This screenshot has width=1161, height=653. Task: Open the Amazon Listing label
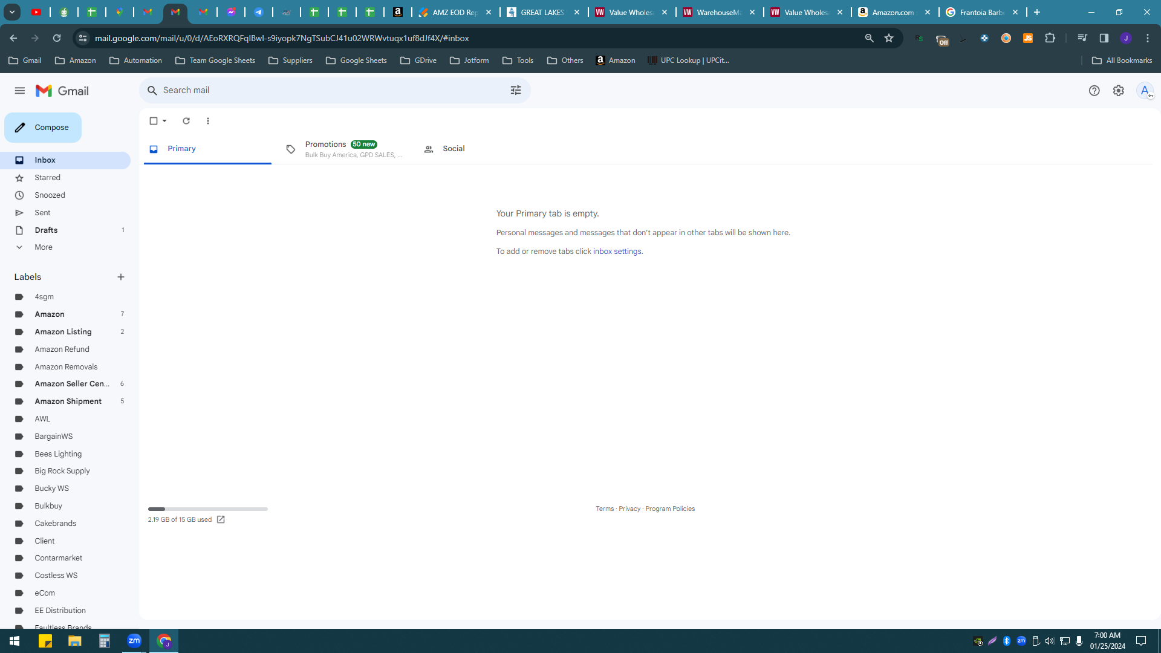[65, 332]
